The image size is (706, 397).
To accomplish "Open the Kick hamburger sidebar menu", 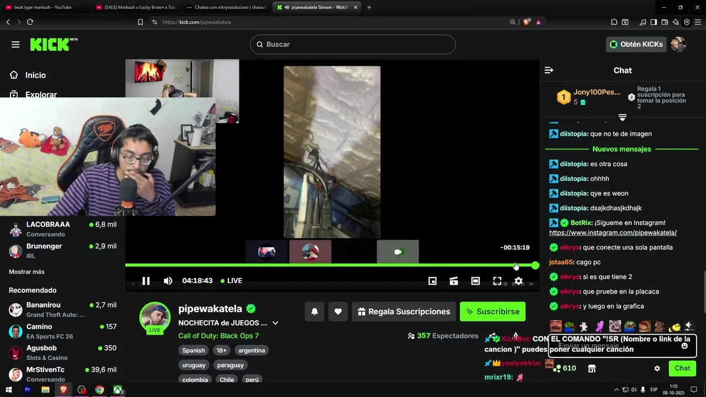I will click(15, 44).
